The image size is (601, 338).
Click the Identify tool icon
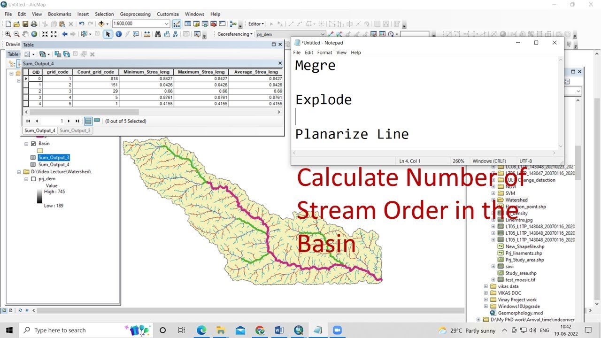click(x=118, y=34)
